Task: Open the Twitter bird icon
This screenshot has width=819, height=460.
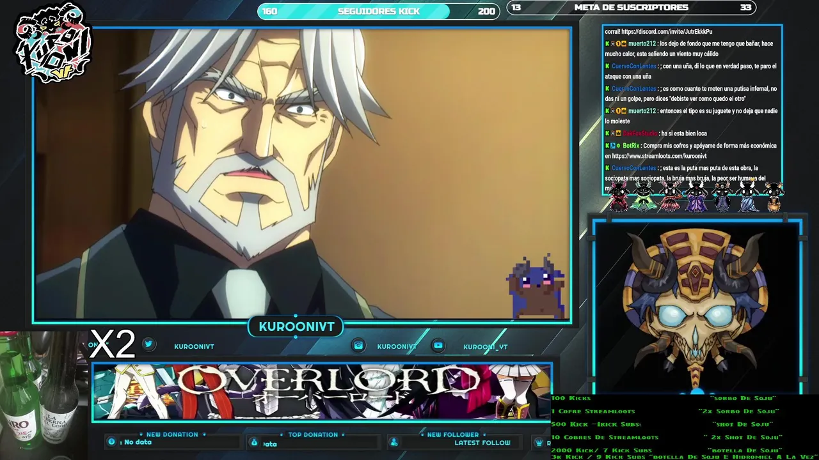Action: pos(148,344)
